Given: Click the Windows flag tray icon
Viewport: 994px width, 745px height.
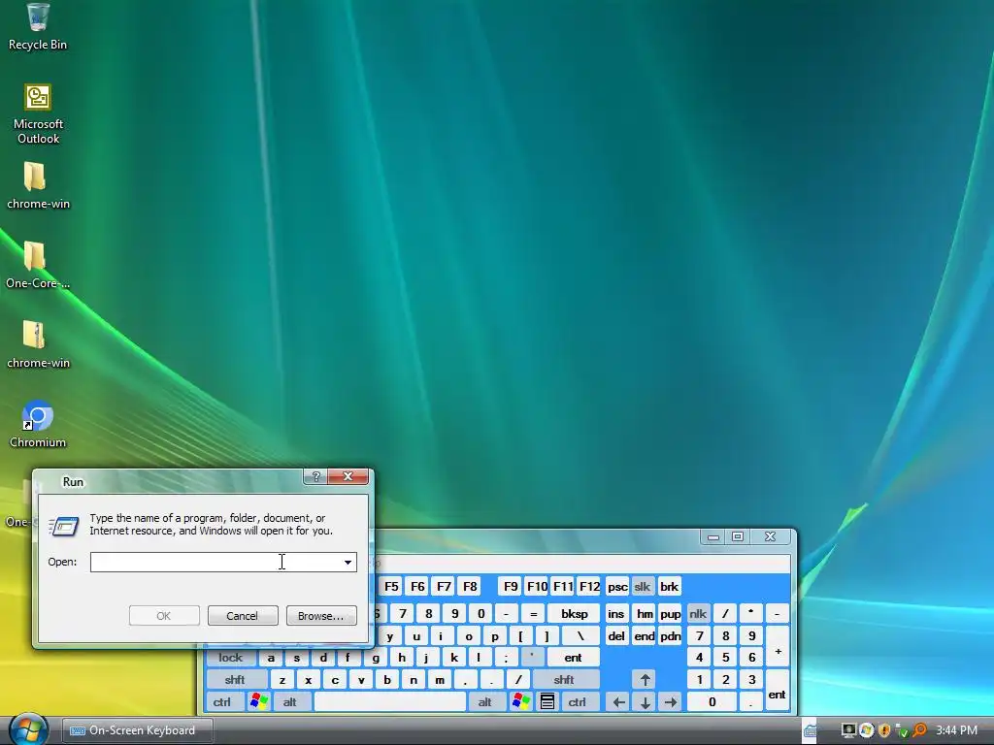Looking at the screenshot, I should point(866,730).
